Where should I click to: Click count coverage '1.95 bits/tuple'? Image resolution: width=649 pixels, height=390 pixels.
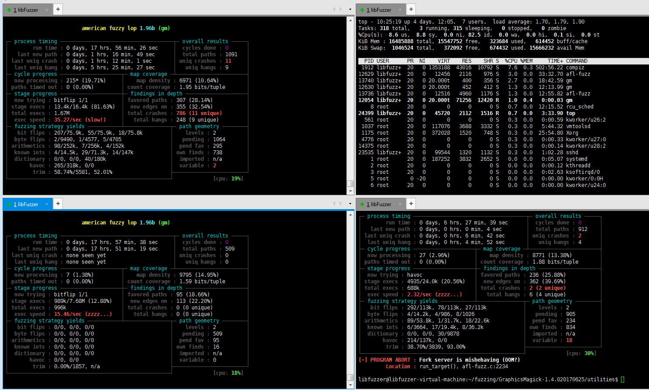pos(203,87)
